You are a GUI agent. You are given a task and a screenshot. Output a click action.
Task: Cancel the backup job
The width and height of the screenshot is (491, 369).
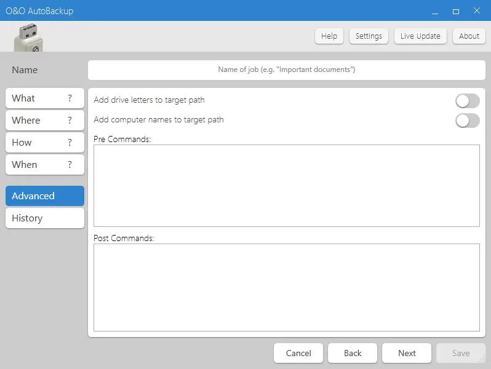tap(298, 353)
